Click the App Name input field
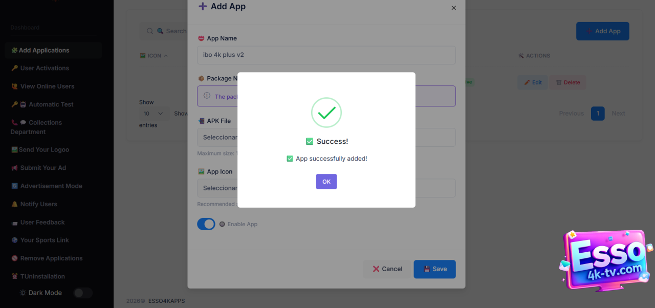655x308 pixels. point(326,55)
